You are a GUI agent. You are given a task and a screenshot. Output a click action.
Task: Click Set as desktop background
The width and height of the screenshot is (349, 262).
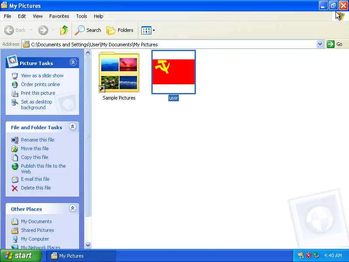37,104
